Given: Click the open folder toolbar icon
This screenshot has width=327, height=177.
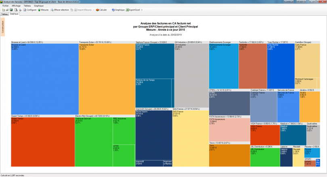Looking at the screenshot, I should point(7,10).
